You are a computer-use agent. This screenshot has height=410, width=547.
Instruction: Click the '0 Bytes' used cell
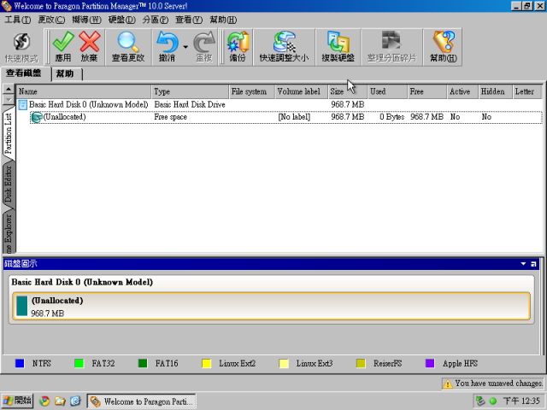[391, 117]
